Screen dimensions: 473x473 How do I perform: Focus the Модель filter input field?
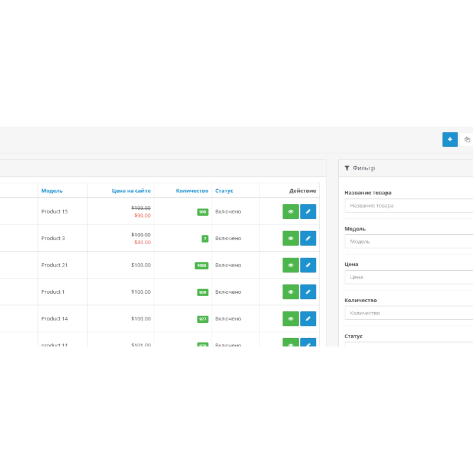click(x=409, y=241)
